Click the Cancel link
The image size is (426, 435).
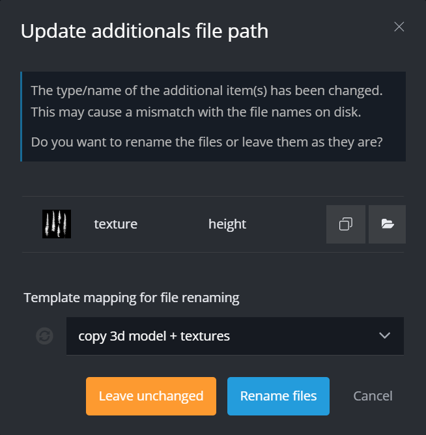coord(373,396)
